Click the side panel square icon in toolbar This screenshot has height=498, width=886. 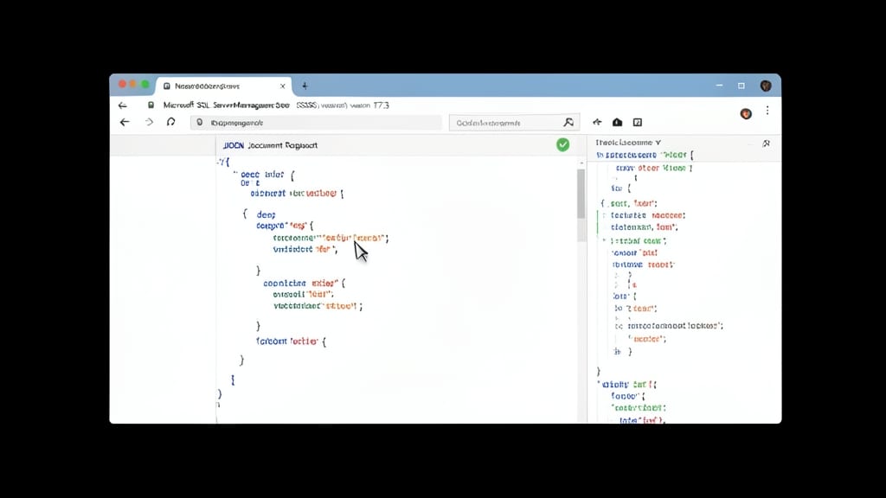[638, 122]
